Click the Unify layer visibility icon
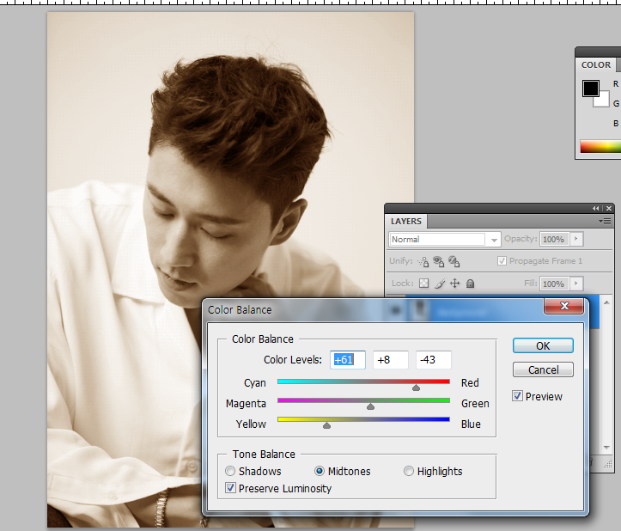621x531 pixels. point(438,261)
